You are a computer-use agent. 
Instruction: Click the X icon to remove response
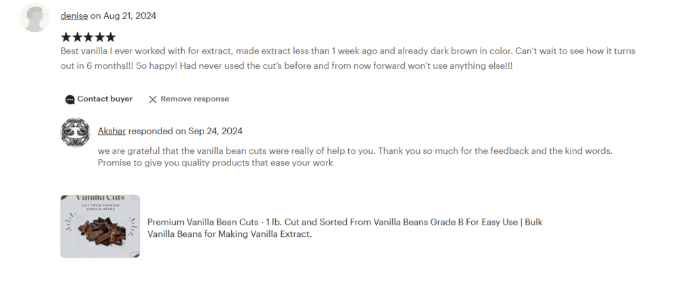pos(153,99)
